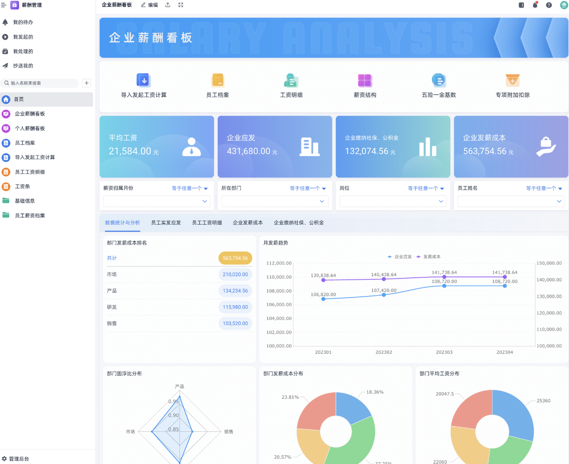The width and height of the screenshot is (569, 464).
Task: Open the user avatar at top right
Action: [564, 5]
